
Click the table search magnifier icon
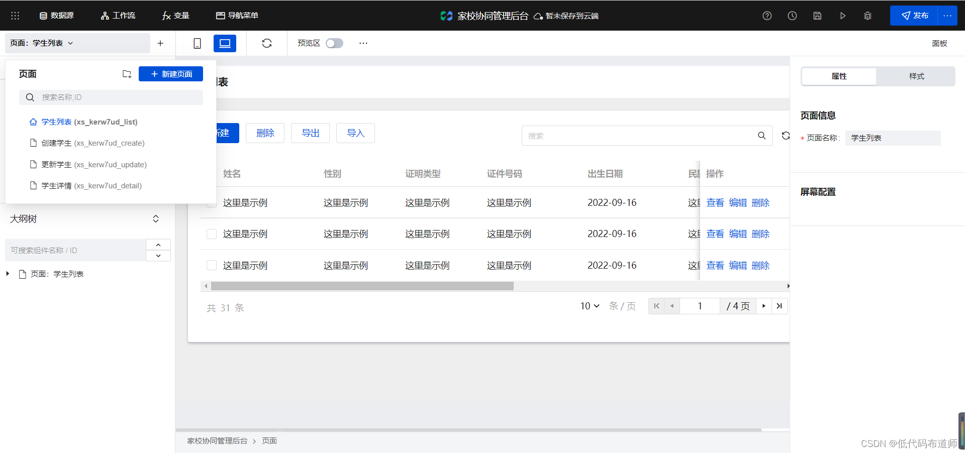tap(762, 136)
